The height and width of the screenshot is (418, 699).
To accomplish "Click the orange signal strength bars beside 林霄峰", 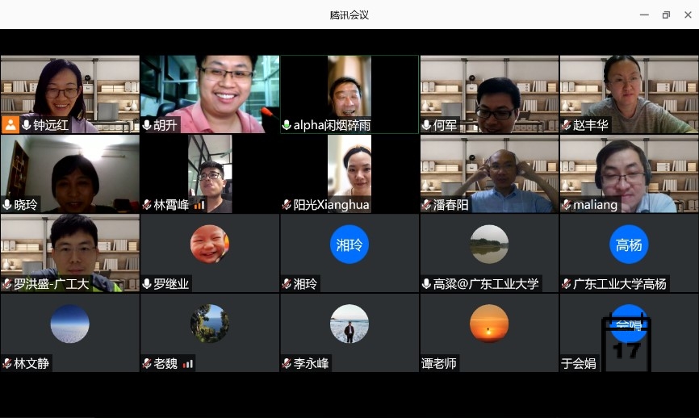I will point(199,205).
